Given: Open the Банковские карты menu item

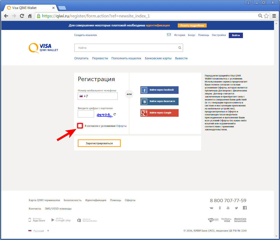Looking at the screenshot, I should point(158,58).
